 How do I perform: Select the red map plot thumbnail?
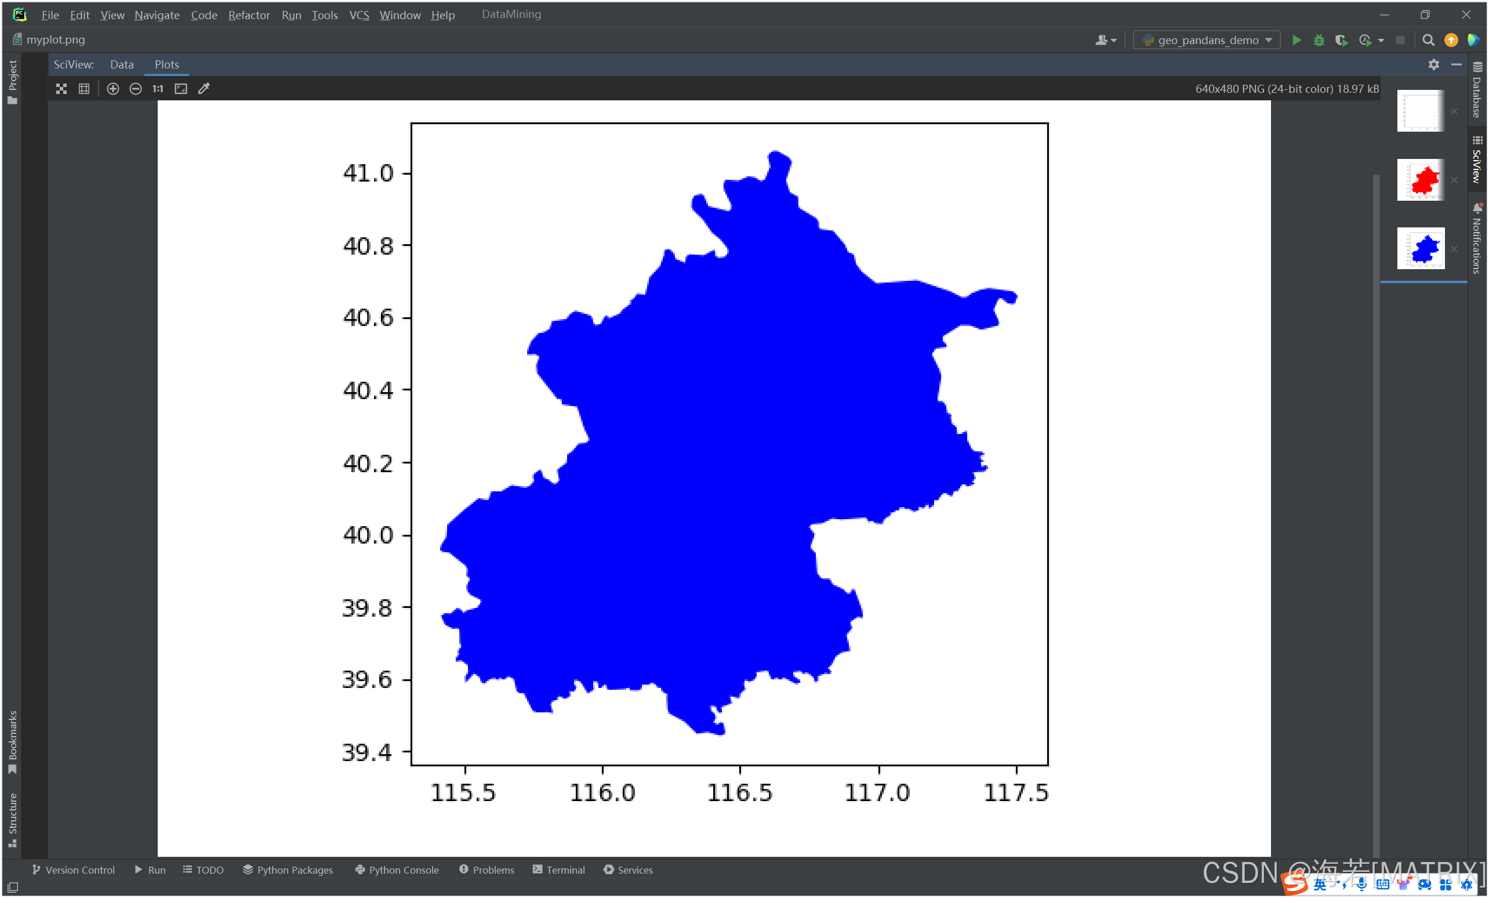pos(1420,180)
